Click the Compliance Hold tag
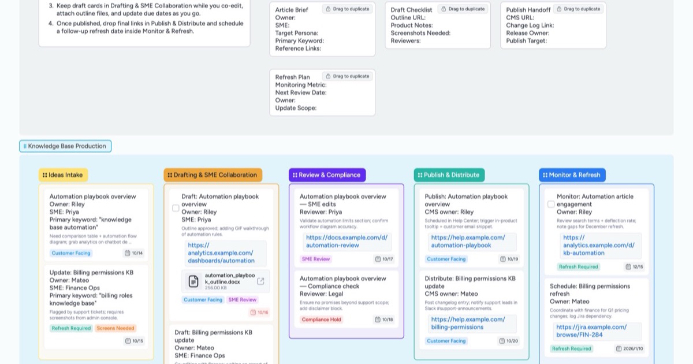 click(x=321, y=320)
